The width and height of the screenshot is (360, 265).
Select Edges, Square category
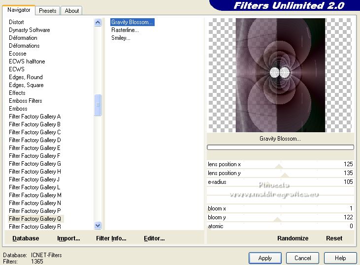(x=26, y=85)
